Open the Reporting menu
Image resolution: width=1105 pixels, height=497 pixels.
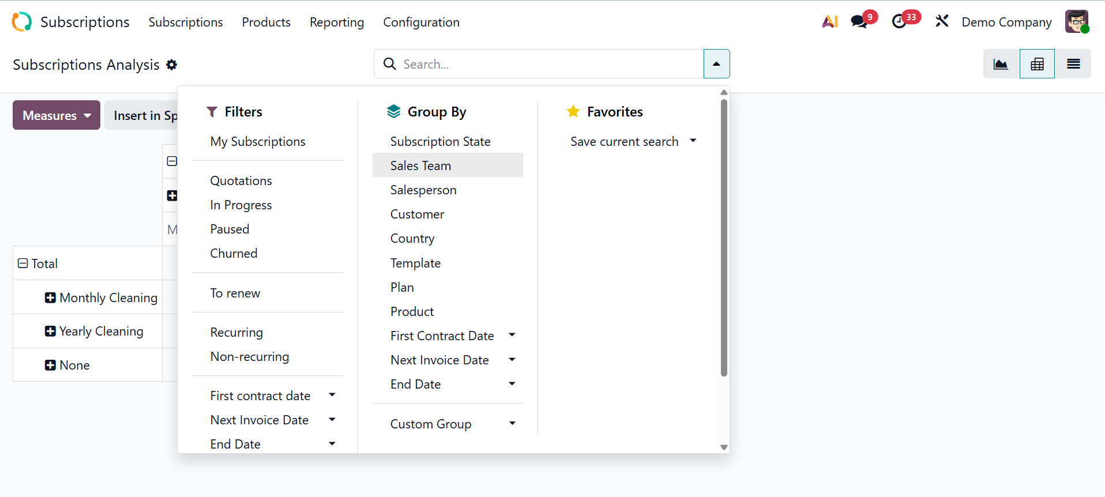(x=337, y=22)
